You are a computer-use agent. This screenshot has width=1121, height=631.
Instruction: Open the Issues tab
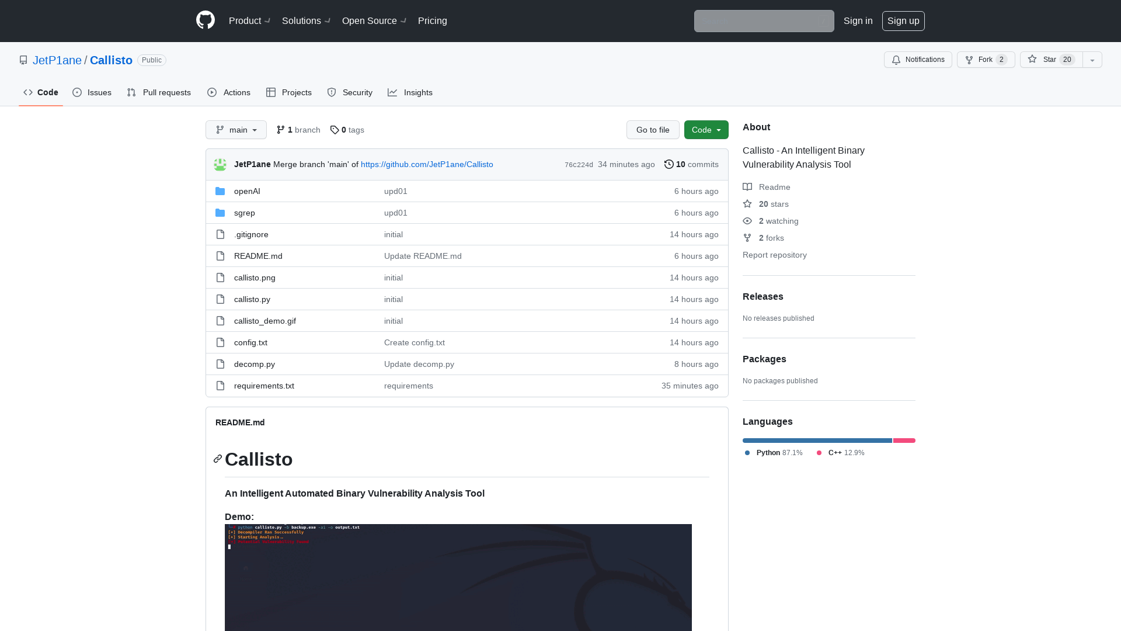point(92,92)
